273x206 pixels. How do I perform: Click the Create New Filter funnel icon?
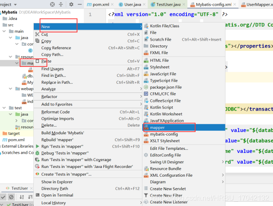click(x=146, y=195)
